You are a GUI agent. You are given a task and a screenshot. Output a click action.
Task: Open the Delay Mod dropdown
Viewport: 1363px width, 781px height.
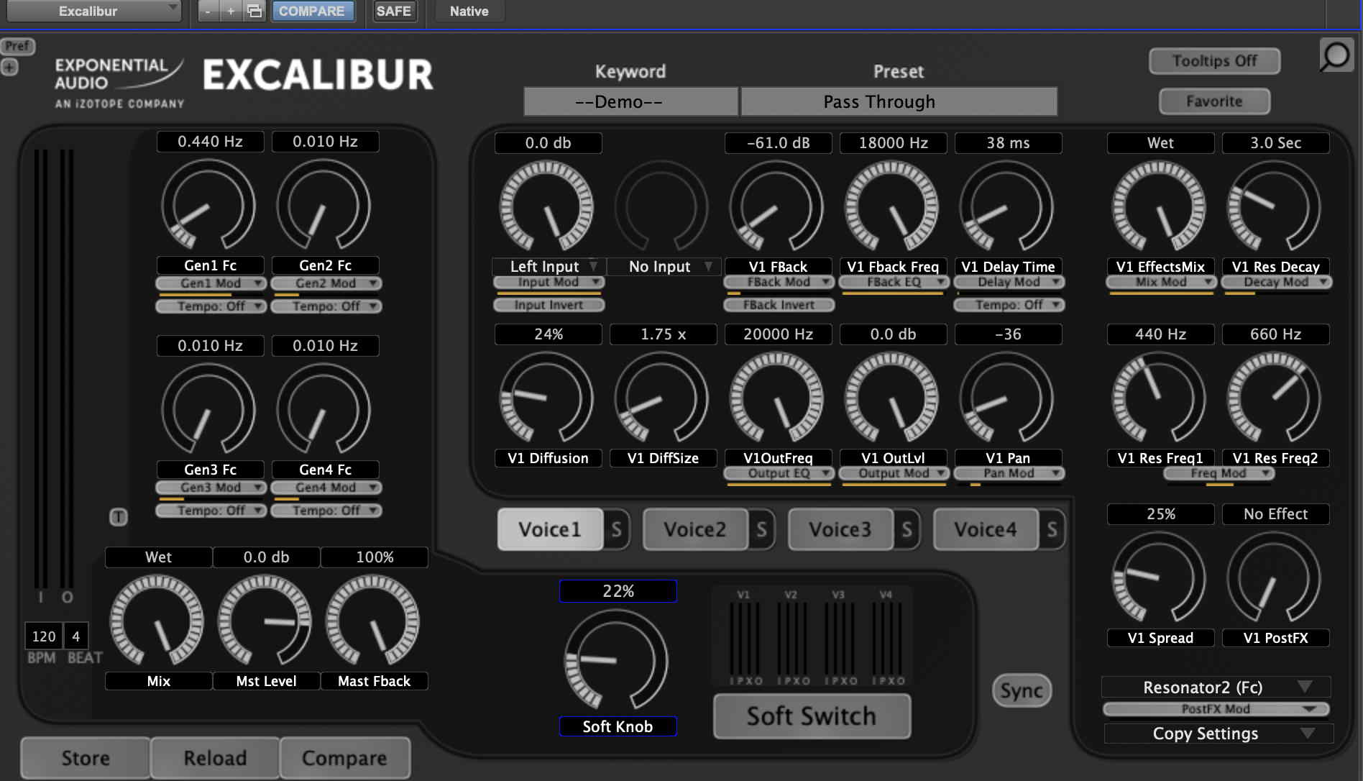[1009, 282]
